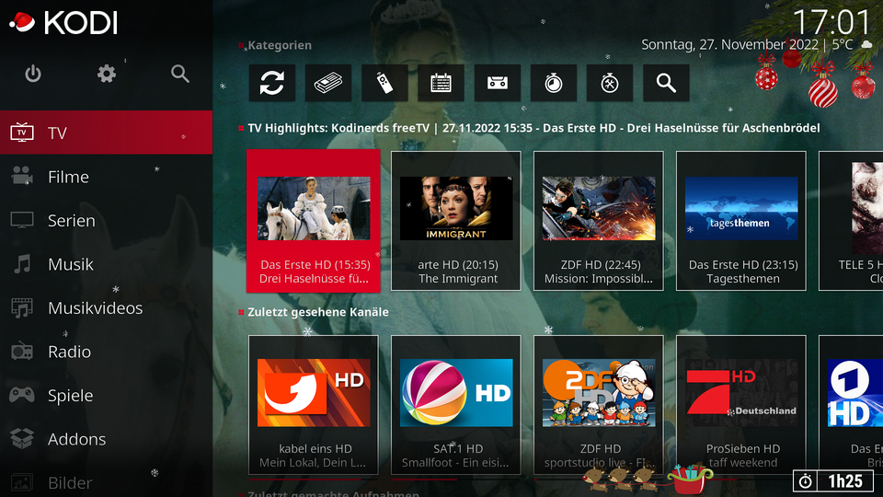The height and width of the screenshot is (497, 883).
Task: Play ProSieben HD taff weekend channel
Action: pos(741,405)
